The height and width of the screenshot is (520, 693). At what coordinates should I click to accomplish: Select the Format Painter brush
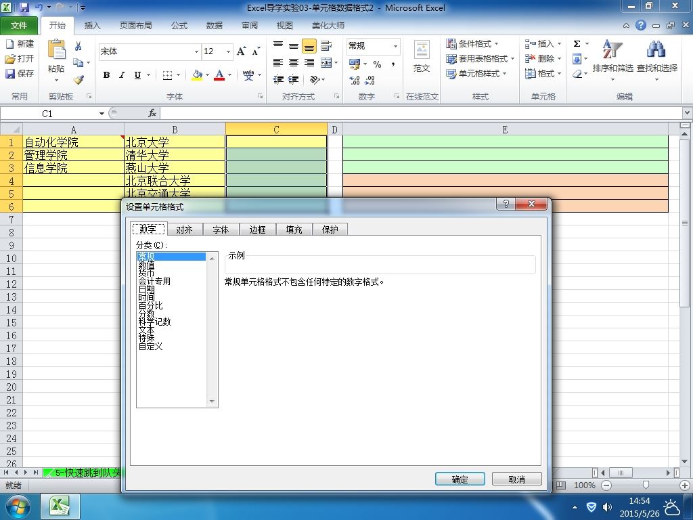pos(79,80)
